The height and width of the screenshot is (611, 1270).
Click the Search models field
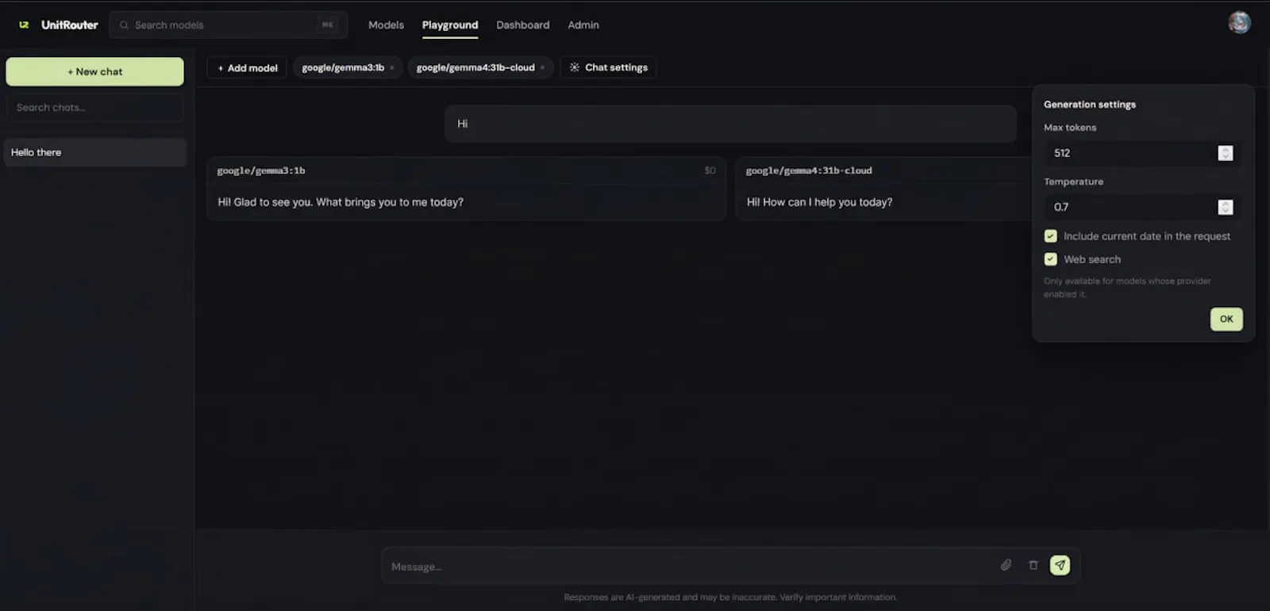coord(229,25)
